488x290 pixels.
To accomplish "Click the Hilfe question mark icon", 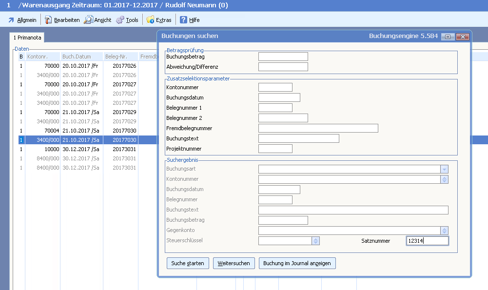I will click(x=183, y=20).
